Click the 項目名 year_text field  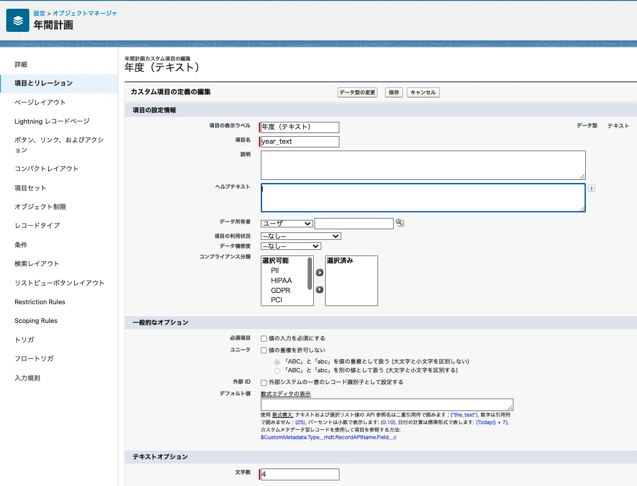pos(300,142)
